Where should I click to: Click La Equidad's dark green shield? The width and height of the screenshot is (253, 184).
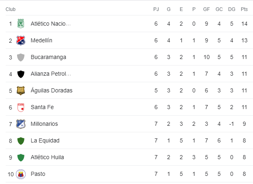[x=21, y=141]
